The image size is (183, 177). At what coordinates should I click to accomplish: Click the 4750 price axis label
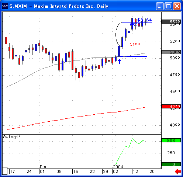pos(175,75)
